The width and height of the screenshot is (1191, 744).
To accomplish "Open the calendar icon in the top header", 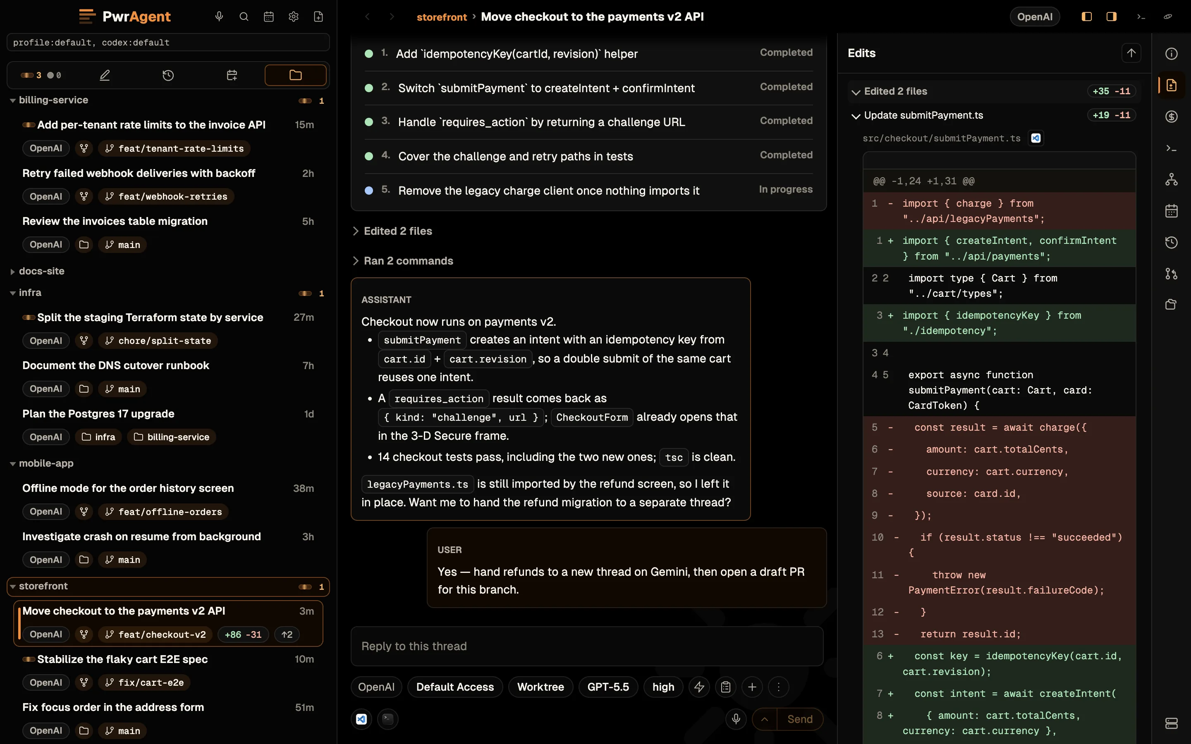I will pyautogui.click(x=269, y=17).
